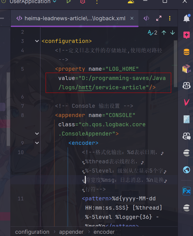Open the GitHub Copilot tool window
The image size is (193, 236).
pos(187,86)
